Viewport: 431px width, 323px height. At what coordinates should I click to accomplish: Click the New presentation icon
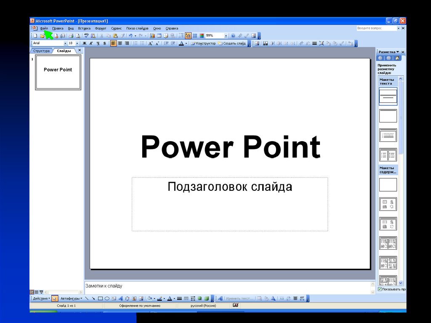[35, 36]
